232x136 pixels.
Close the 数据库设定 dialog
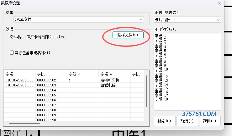tap(219, 3)
